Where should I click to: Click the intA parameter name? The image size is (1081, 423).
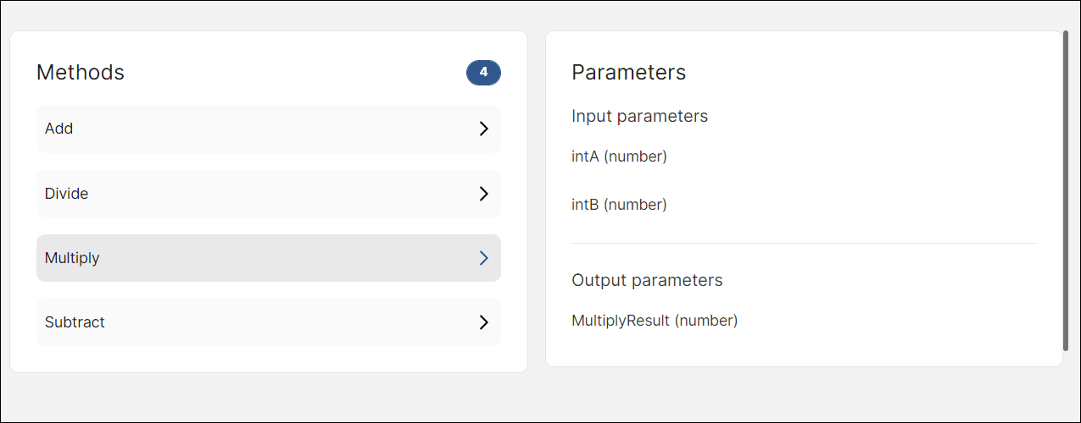(x=586, y=157)
